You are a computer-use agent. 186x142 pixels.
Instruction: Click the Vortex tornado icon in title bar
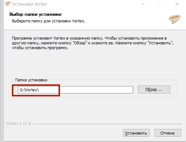[8, 4]
